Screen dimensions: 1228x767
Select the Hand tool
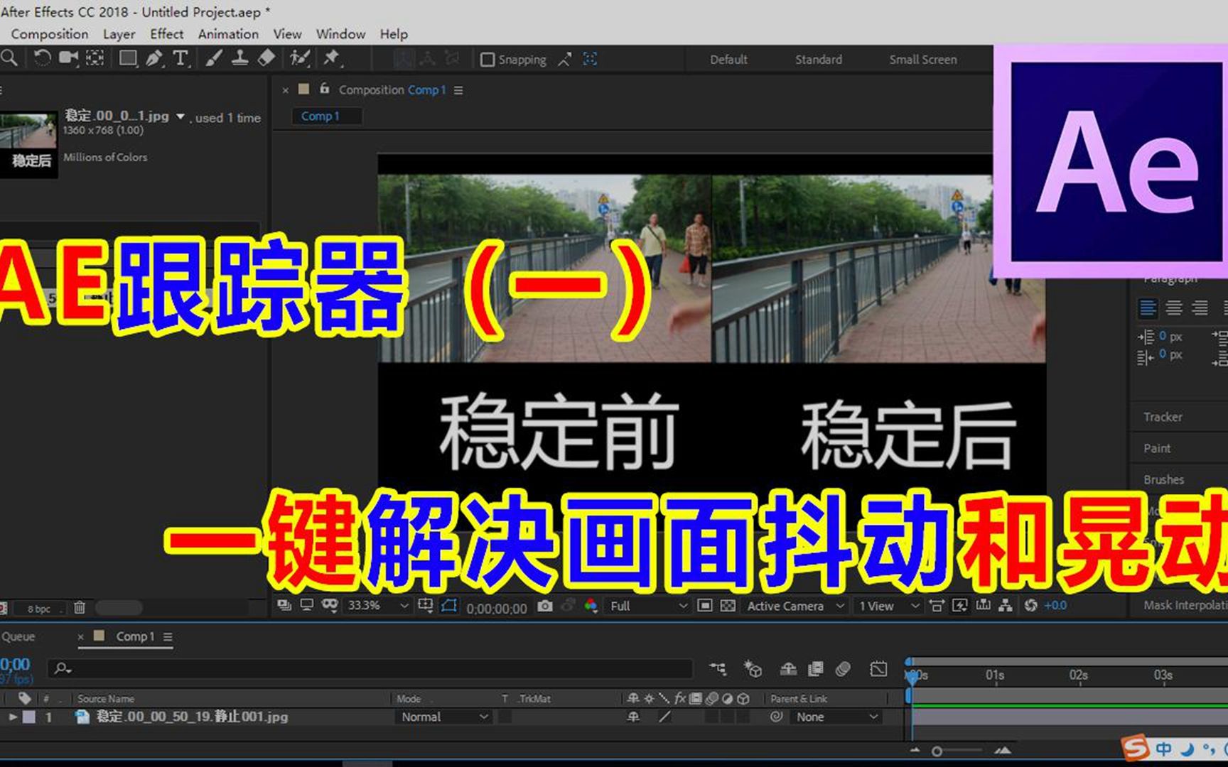pyautogui.click(x=2, y=58)
